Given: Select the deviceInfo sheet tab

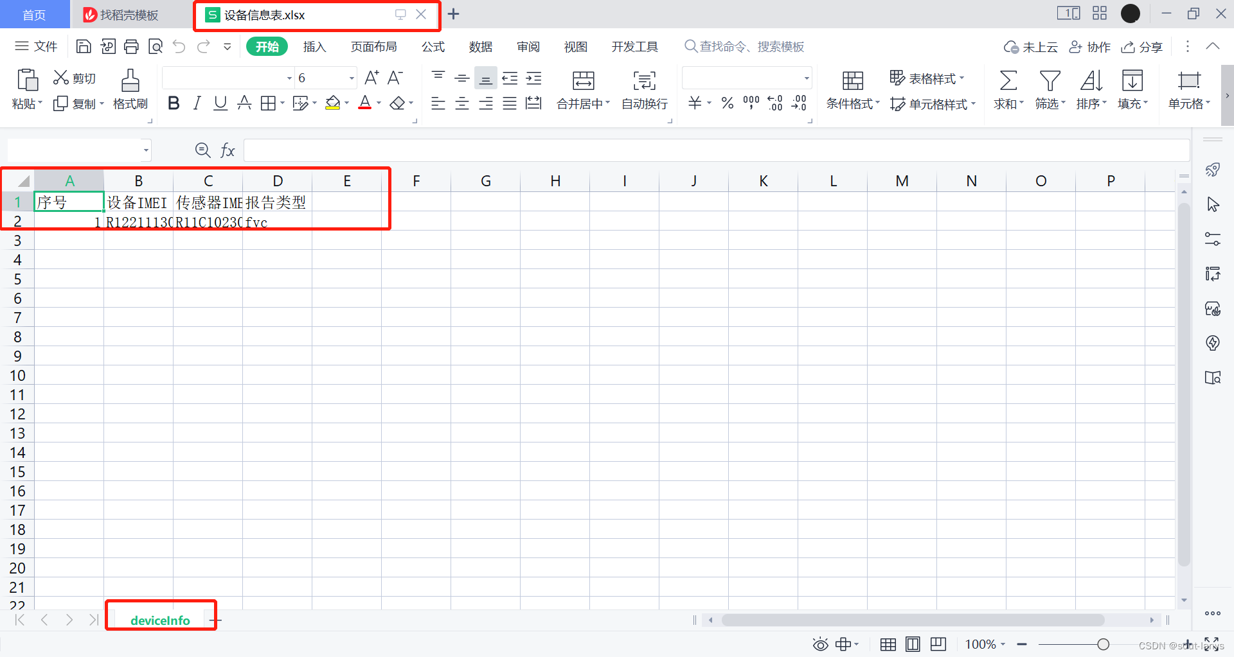Looking at the screenshot, I should (160, 620).
